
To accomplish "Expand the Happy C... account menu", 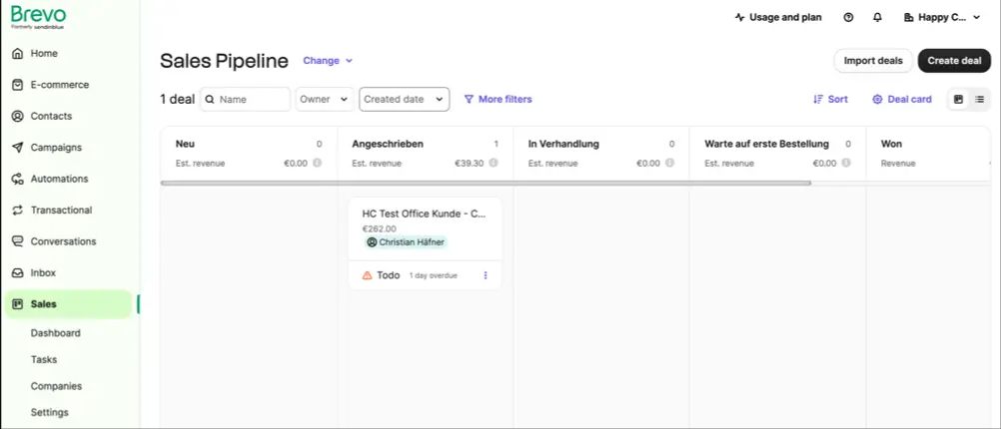I will click(x=942, y=17).
